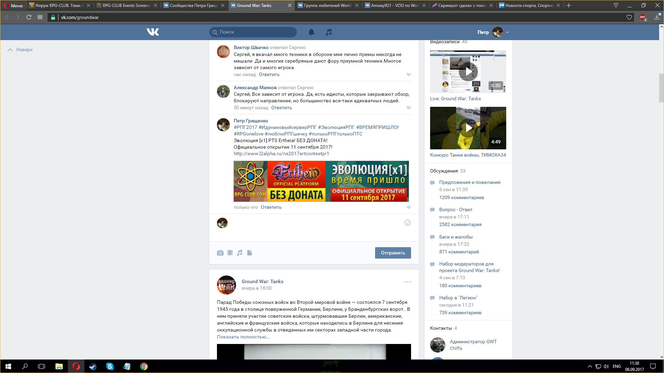Like Петр Грищенко's comment with the heart
The height and width of the screenshot is (373, 664).
click(409, 207)
